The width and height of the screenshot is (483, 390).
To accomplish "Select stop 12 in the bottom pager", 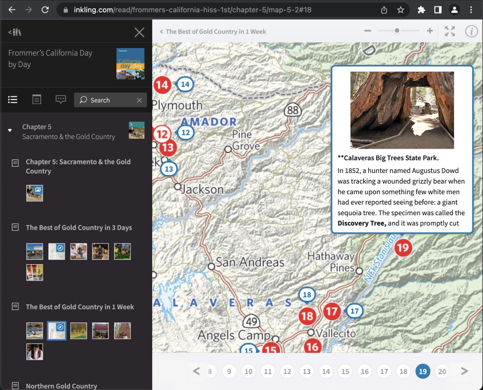I will coord(287,371).
